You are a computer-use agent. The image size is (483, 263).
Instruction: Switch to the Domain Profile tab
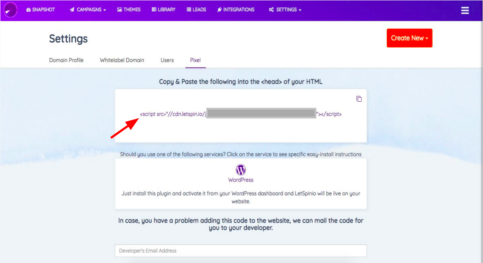[66, 60]
